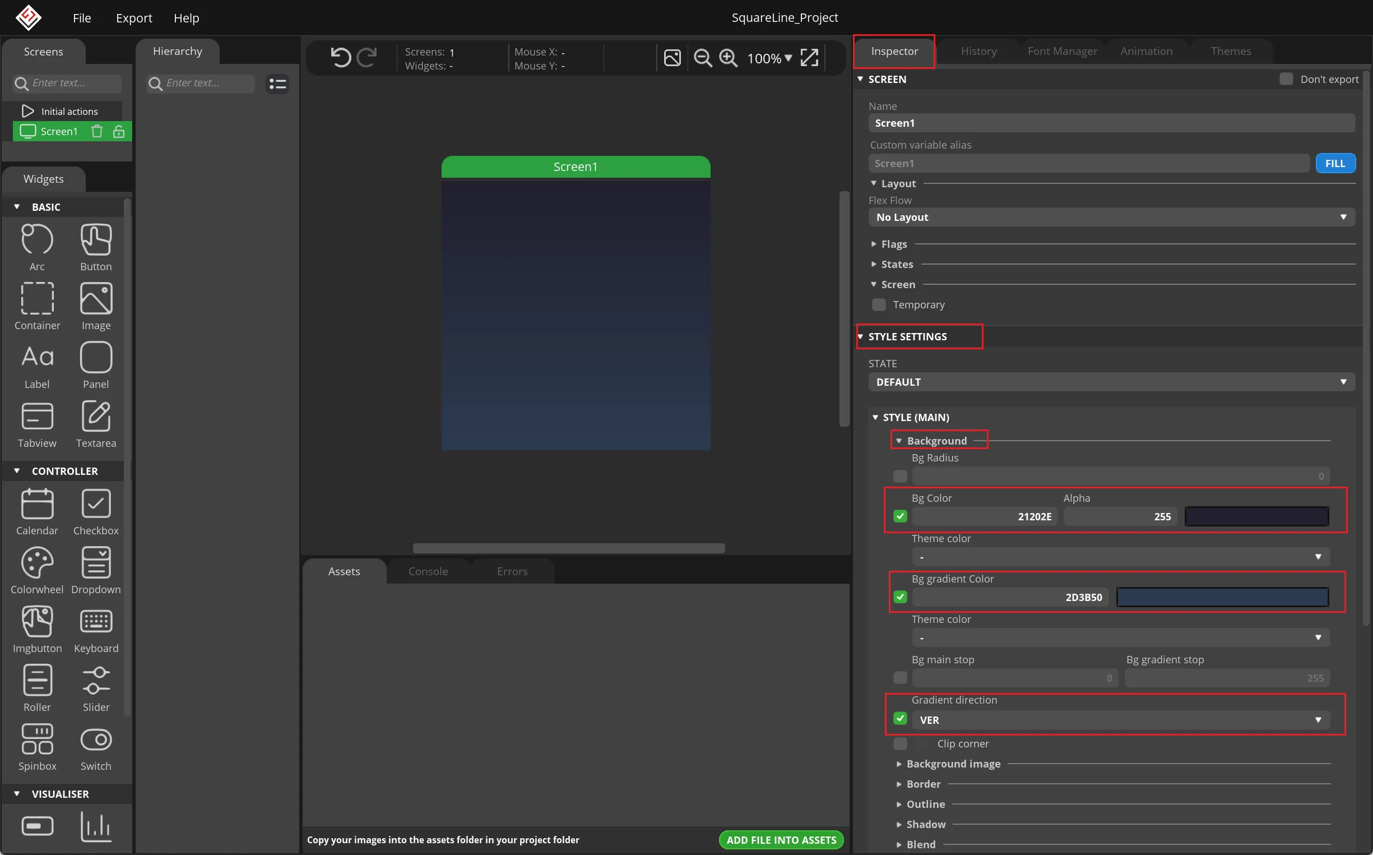This screenshot has width=1373, height=855.
Task: Click the screen Name input field
Action: (1111, 123)
